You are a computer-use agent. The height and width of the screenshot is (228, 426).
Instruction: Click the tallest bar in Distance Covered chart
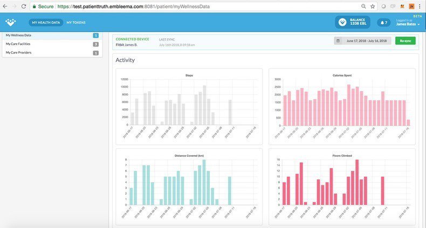click(x=204, y=182)
